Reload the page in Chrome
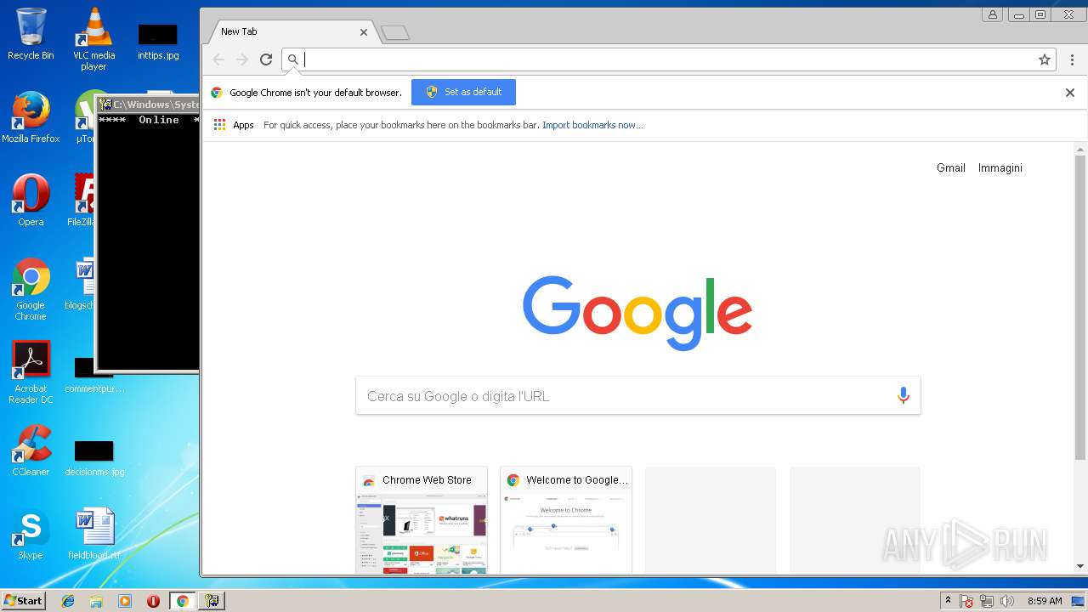Image resolution: width=1088 pixels, height=612 pixels. [266, 59]
